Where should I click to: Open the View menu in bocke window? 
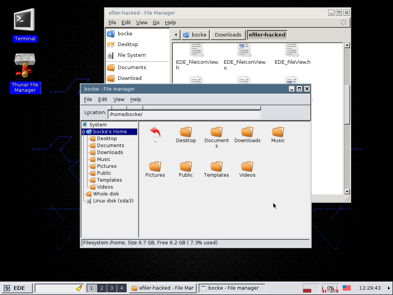point(119,99)
